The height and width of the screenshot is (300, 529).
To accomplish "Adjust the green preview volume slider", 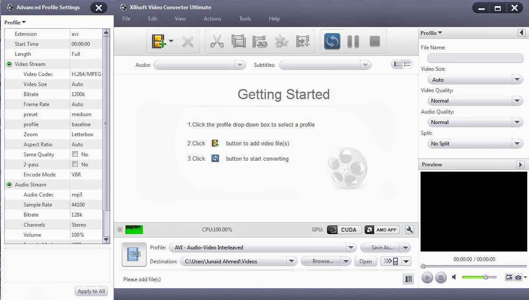I will (479, 277).
